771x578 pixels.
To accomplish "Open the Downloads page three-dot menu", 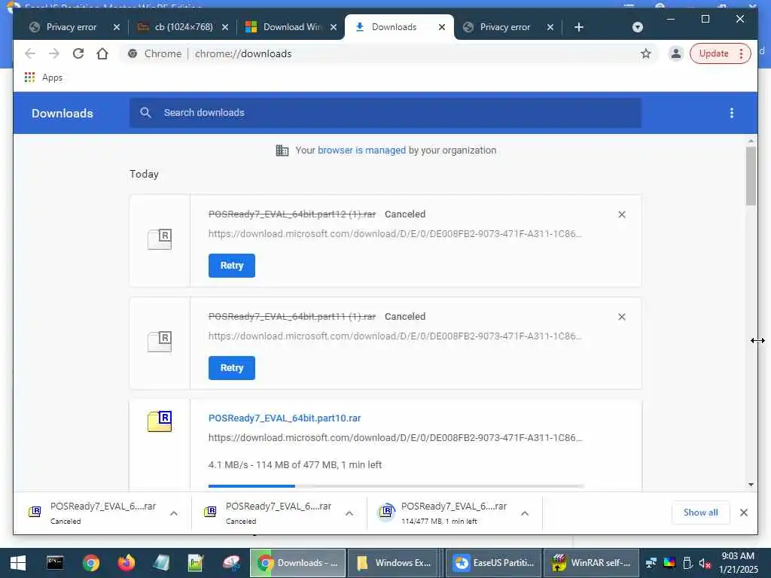I will coord(732,113).
